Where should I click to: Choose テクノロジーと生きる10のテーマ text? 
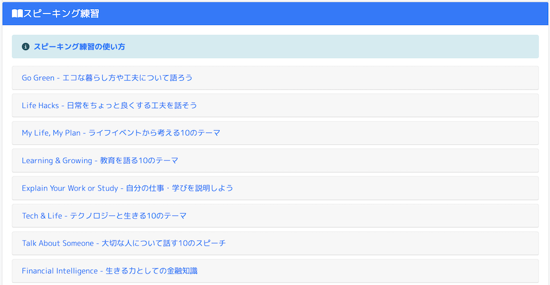(128, 216)
